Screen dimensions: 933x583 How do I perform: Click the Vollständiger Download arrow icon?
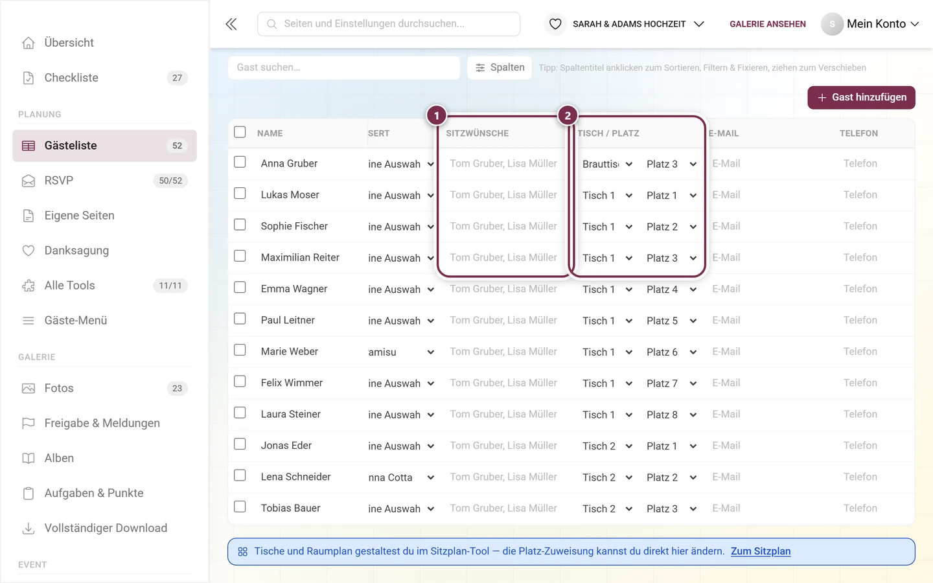(29, 529)
